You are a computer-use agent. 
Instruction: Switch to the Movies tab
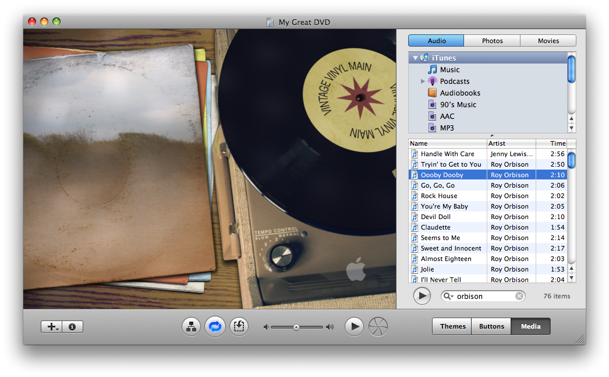(548, 41)
